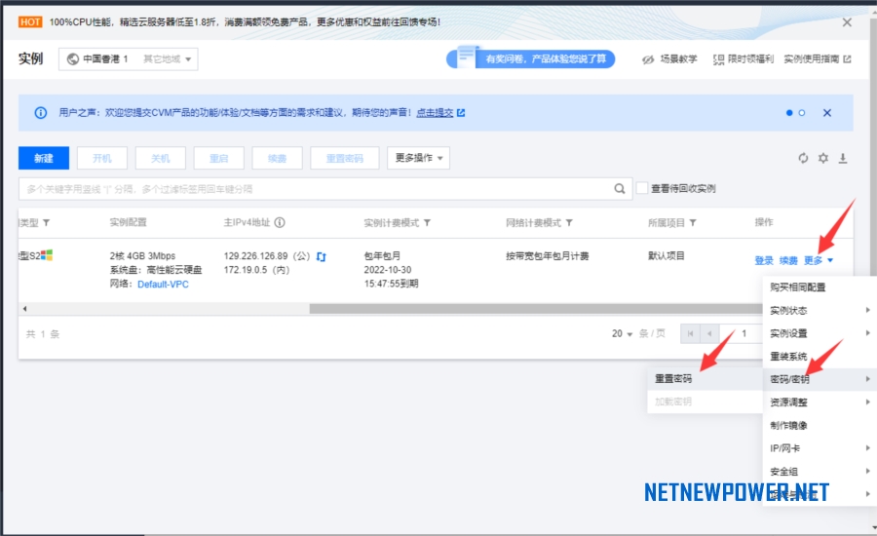The image size is (877, 536).
Task: Expand the 资源调整 submenu
Action: pyautogui.click(x=820, y=402)
